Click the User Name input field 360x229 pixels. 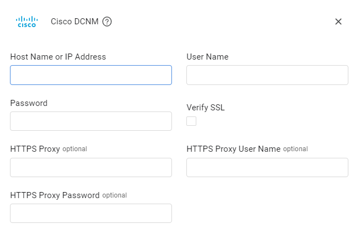point(267,75)
